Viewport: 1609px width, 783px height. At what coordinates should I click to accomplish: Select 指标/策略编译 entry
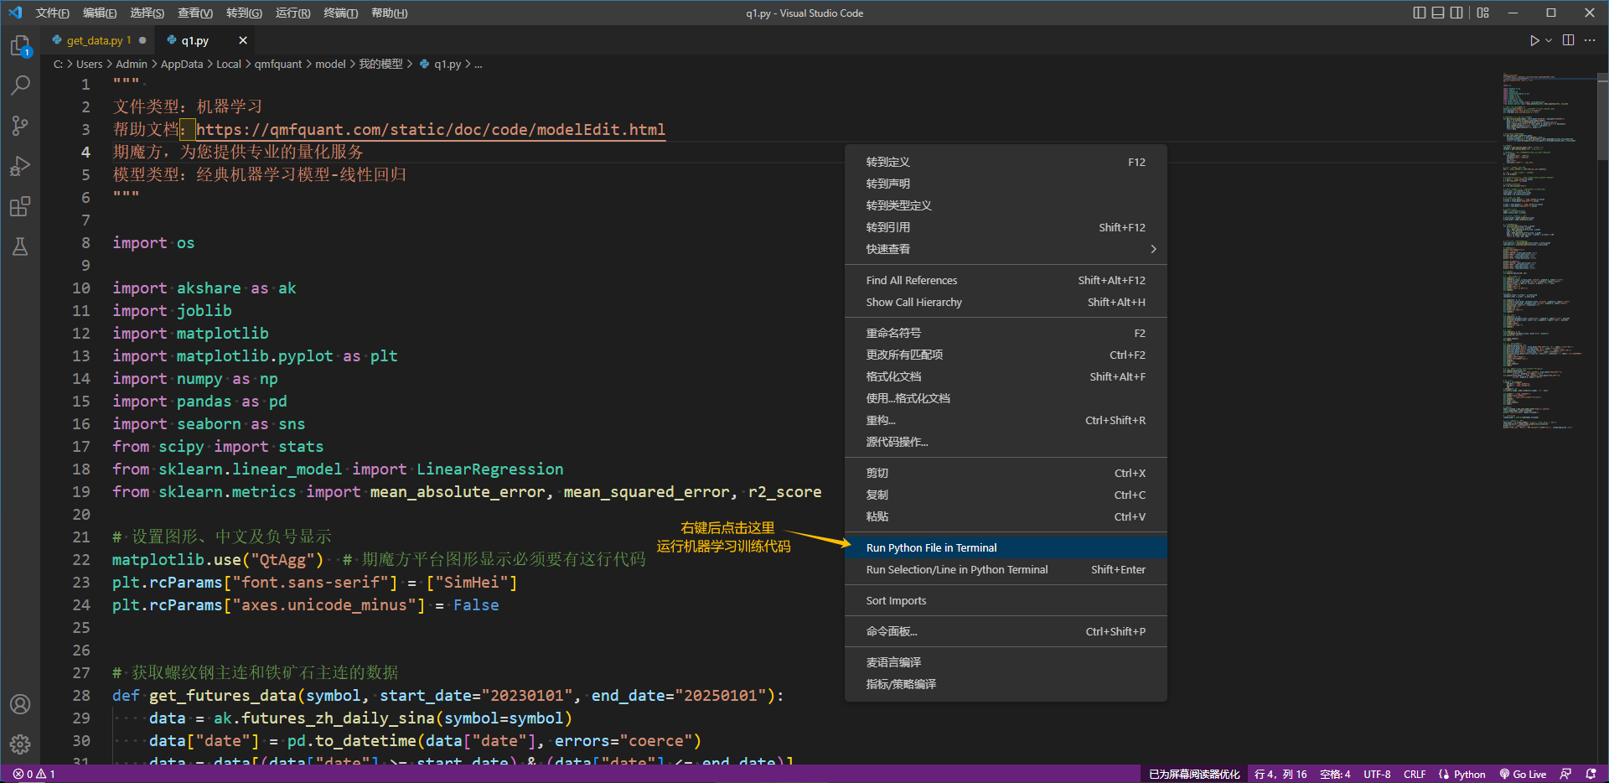pyautogui.click(x=1006, y=684)
